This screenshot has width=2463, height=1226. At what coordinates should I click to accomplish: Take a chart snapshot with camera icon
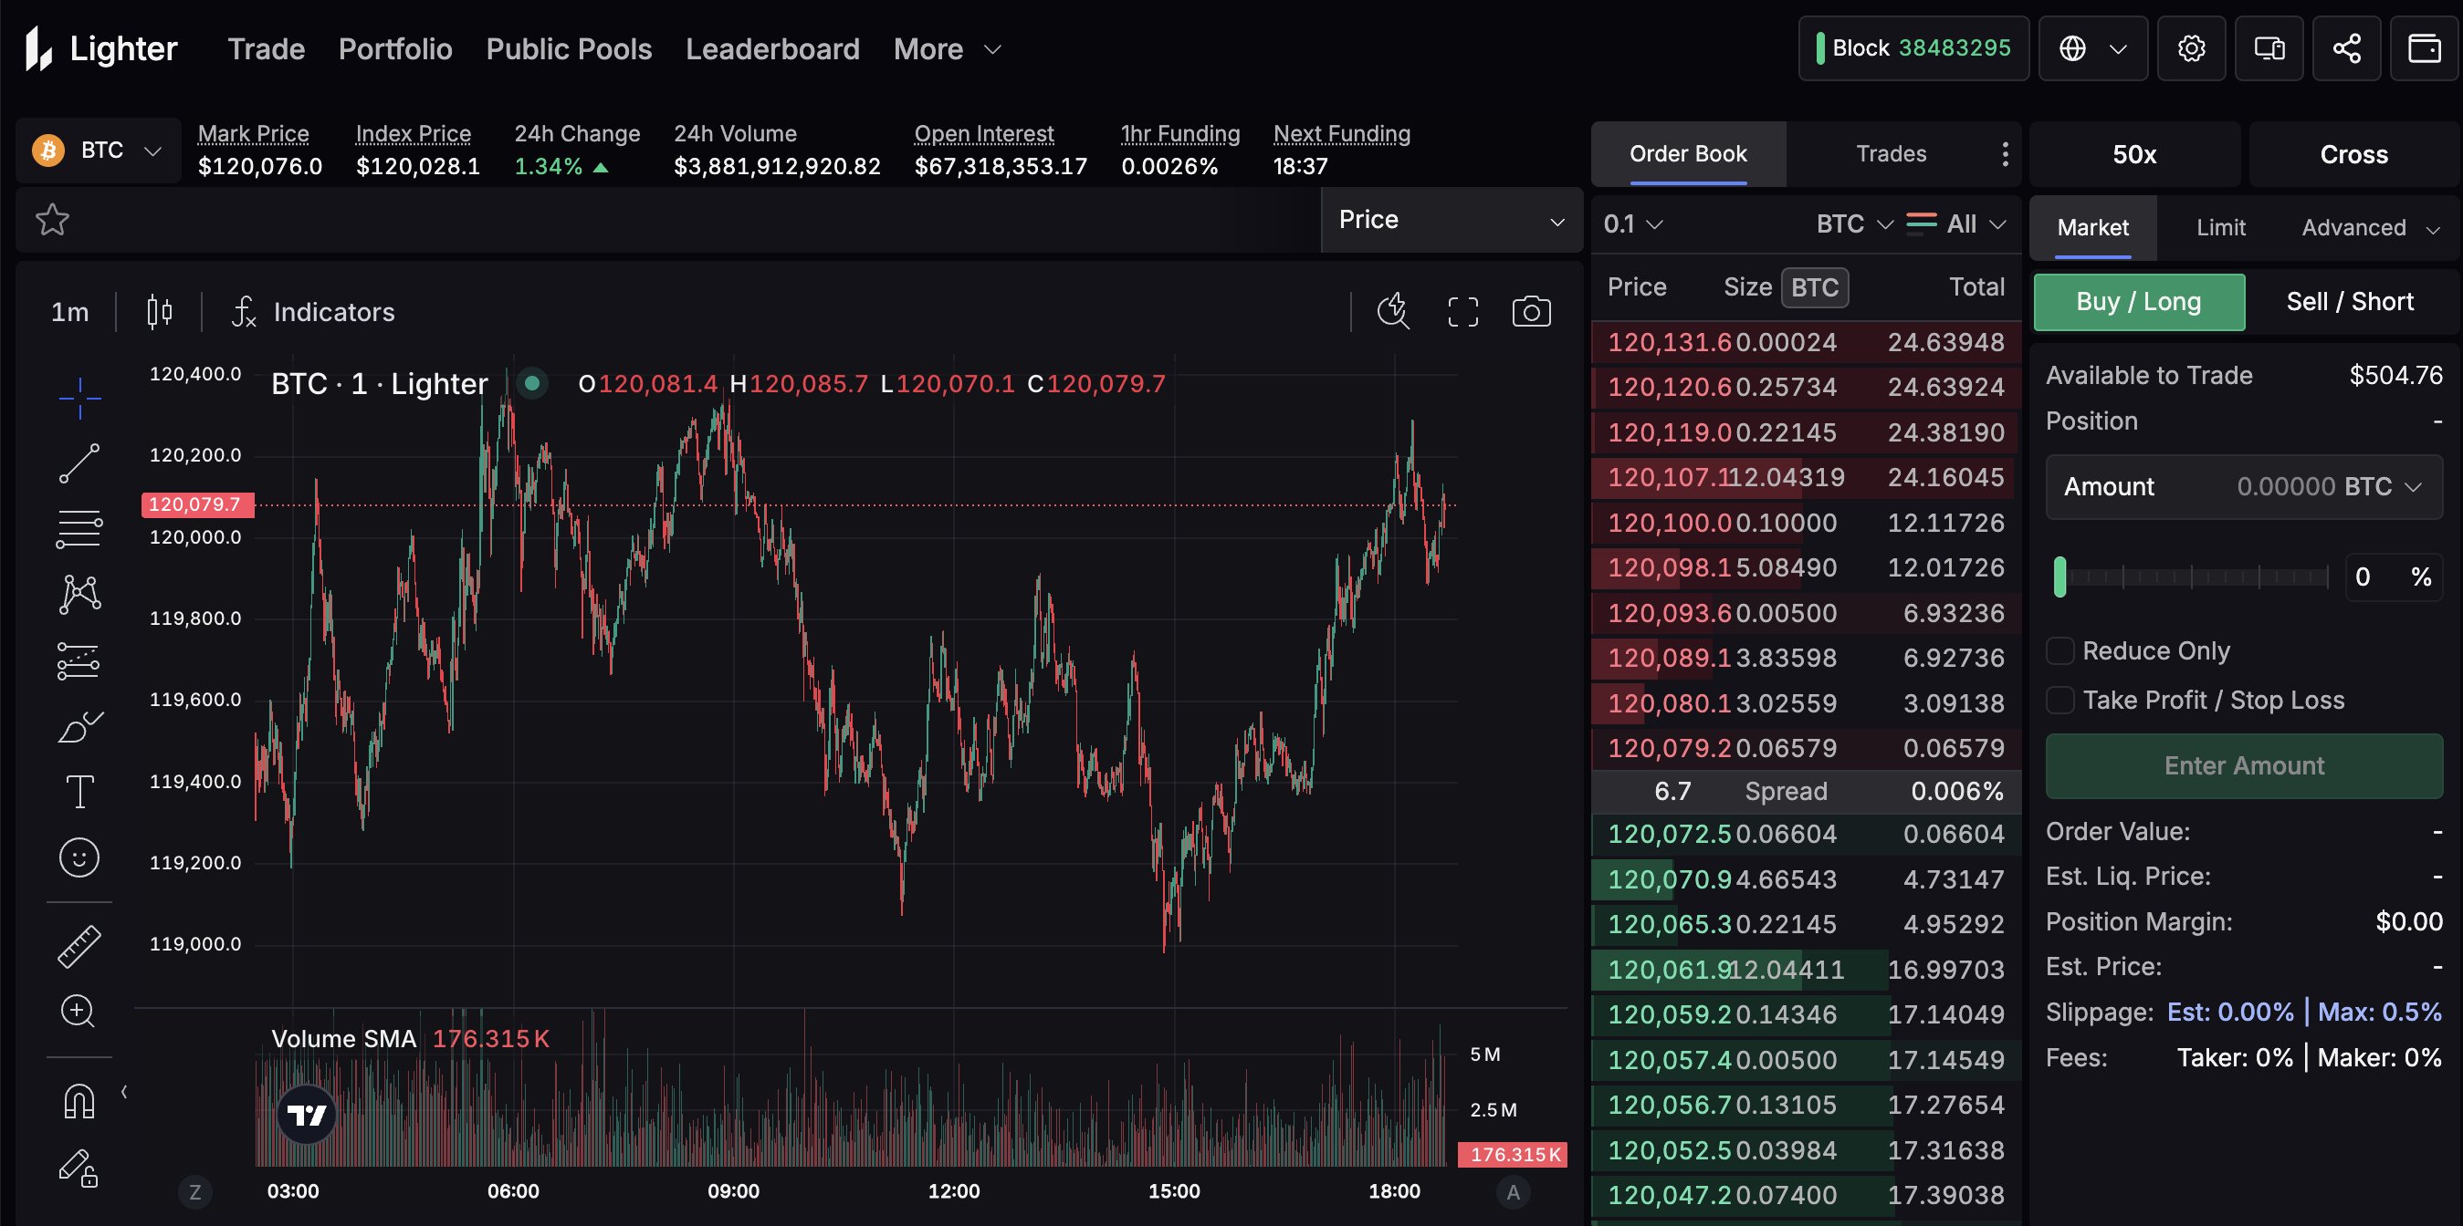1531,311
